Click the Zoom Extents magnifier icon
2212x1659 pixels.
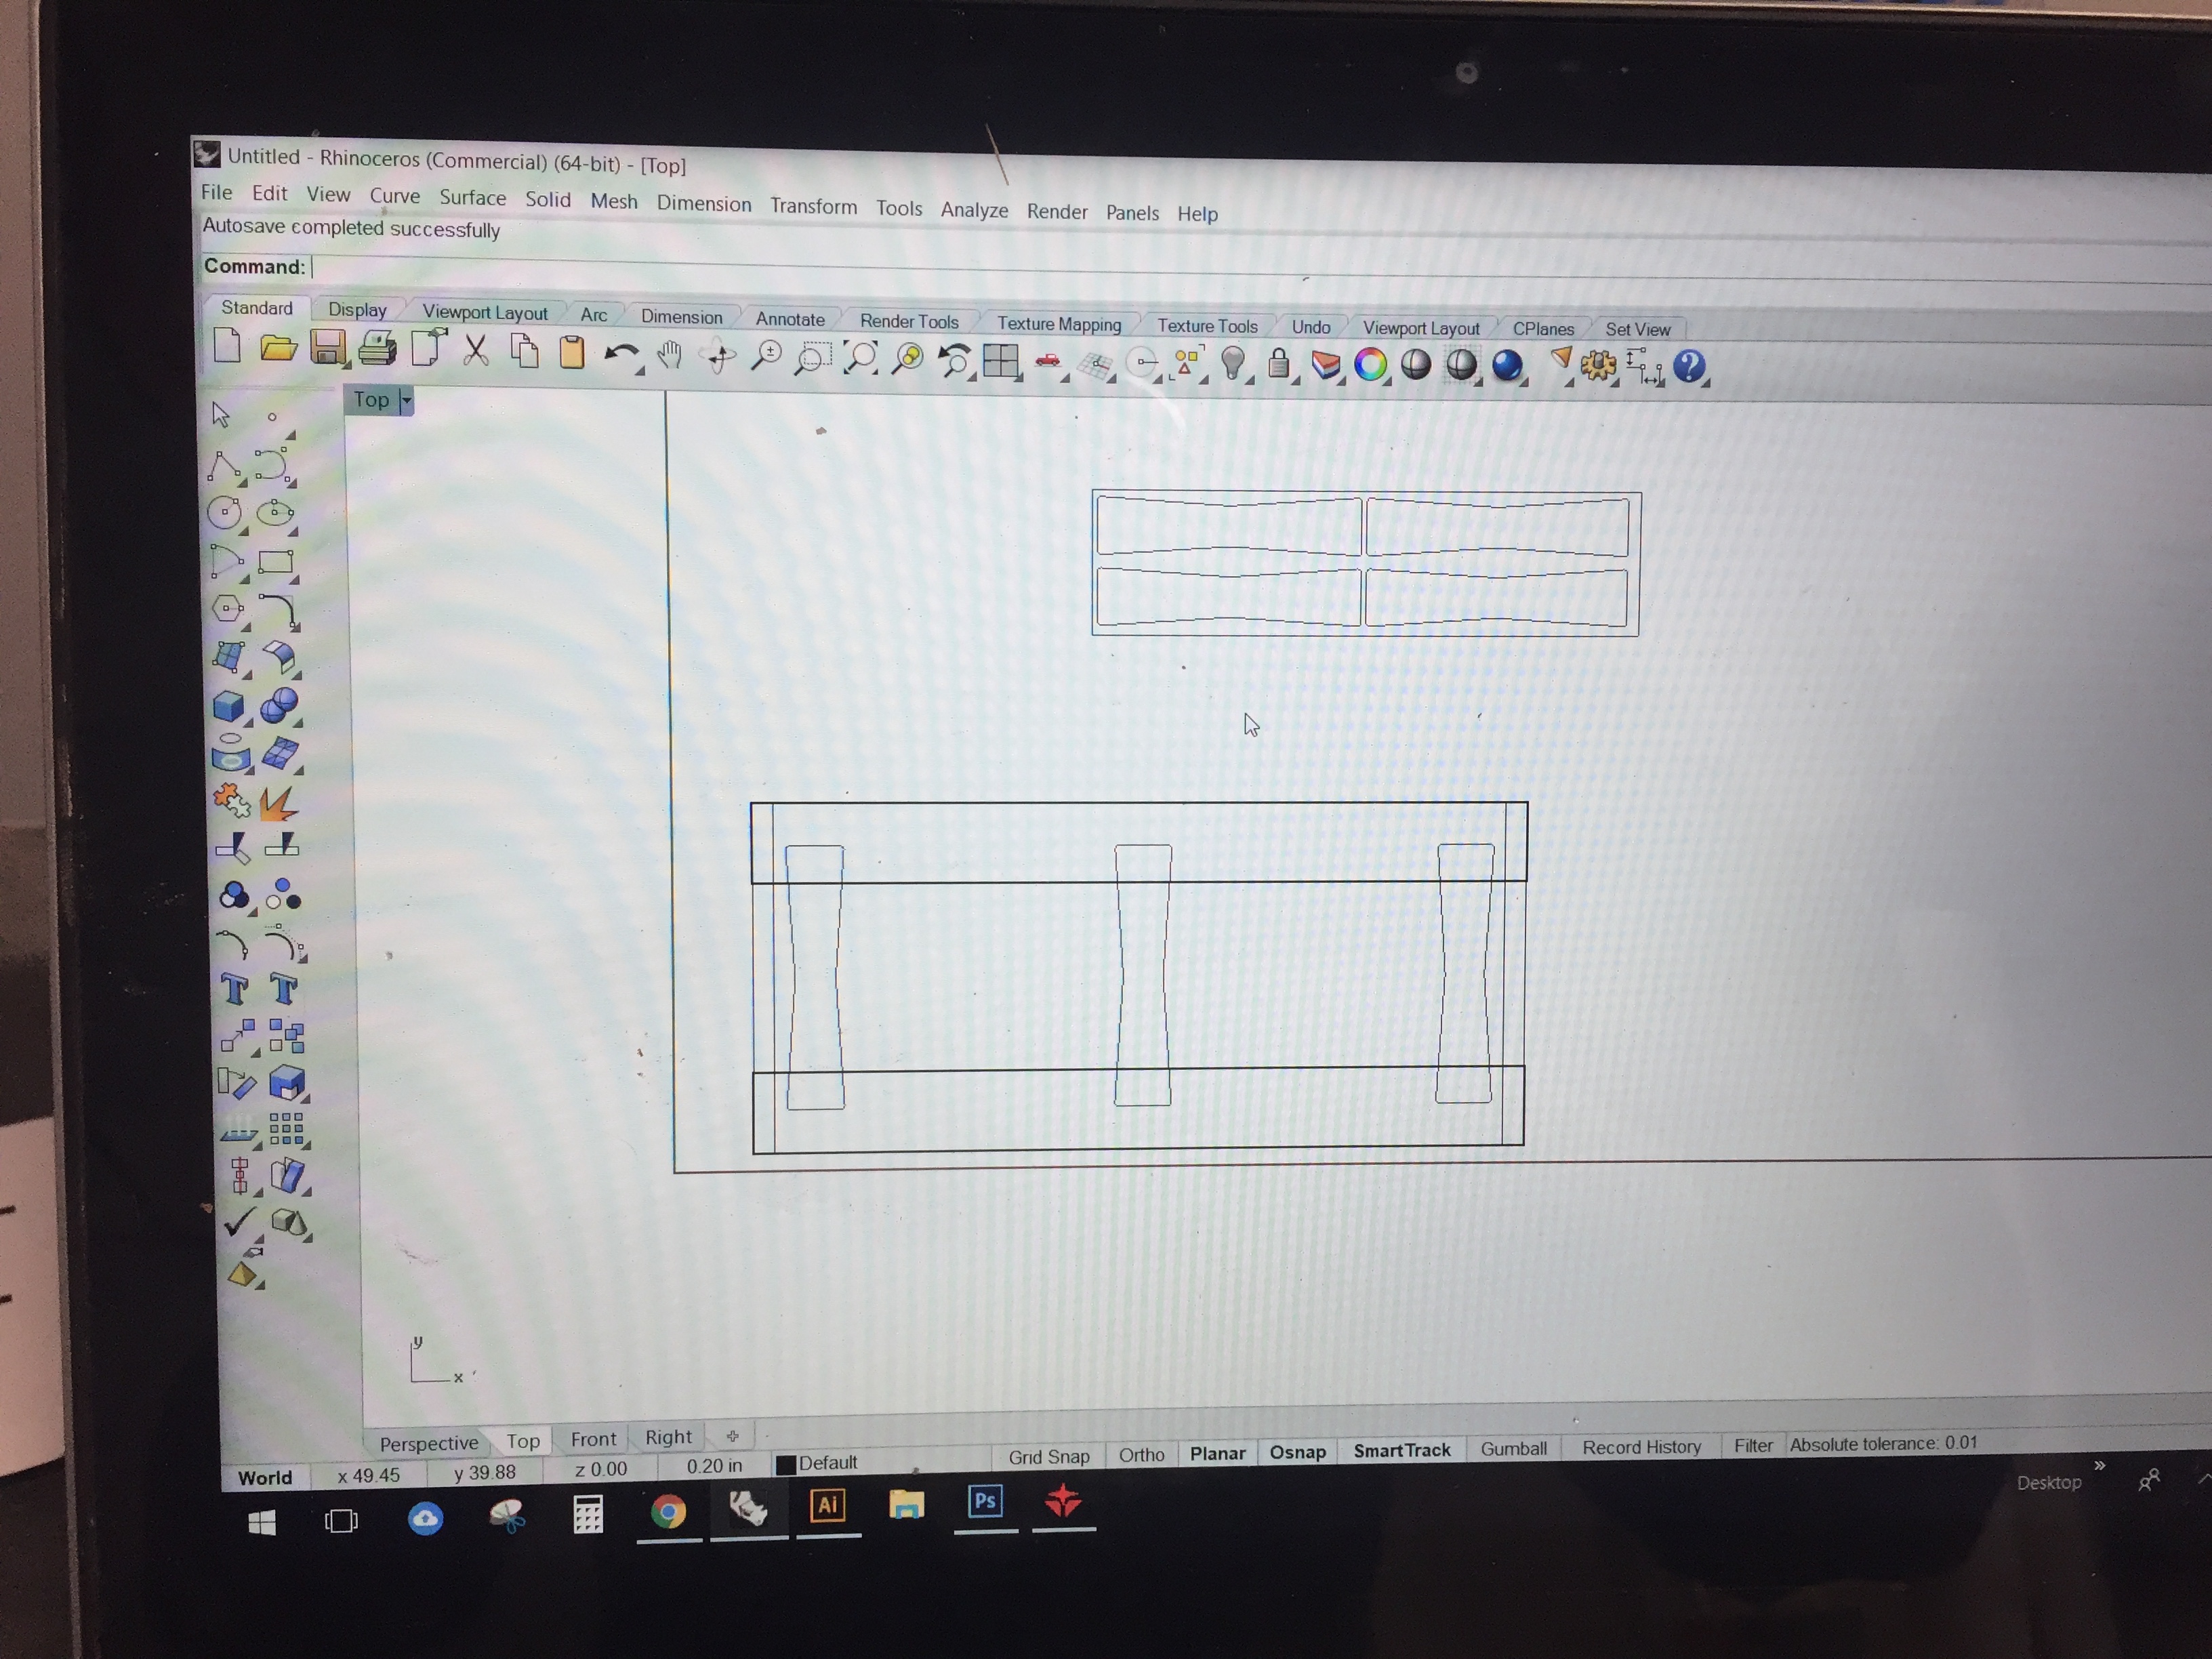pyautogui.click(x=860, y=357)
